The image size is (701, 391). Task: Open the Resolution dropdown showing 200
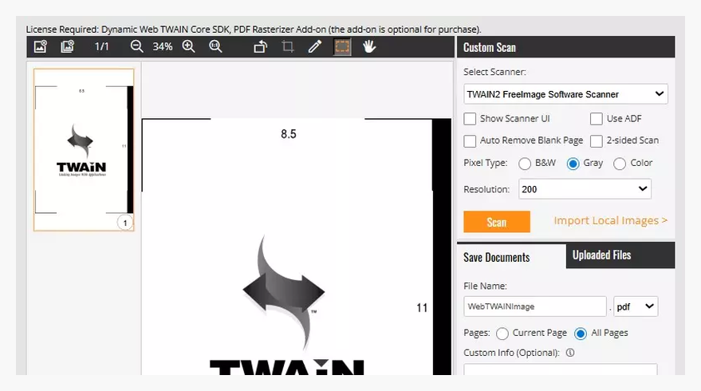585,189
